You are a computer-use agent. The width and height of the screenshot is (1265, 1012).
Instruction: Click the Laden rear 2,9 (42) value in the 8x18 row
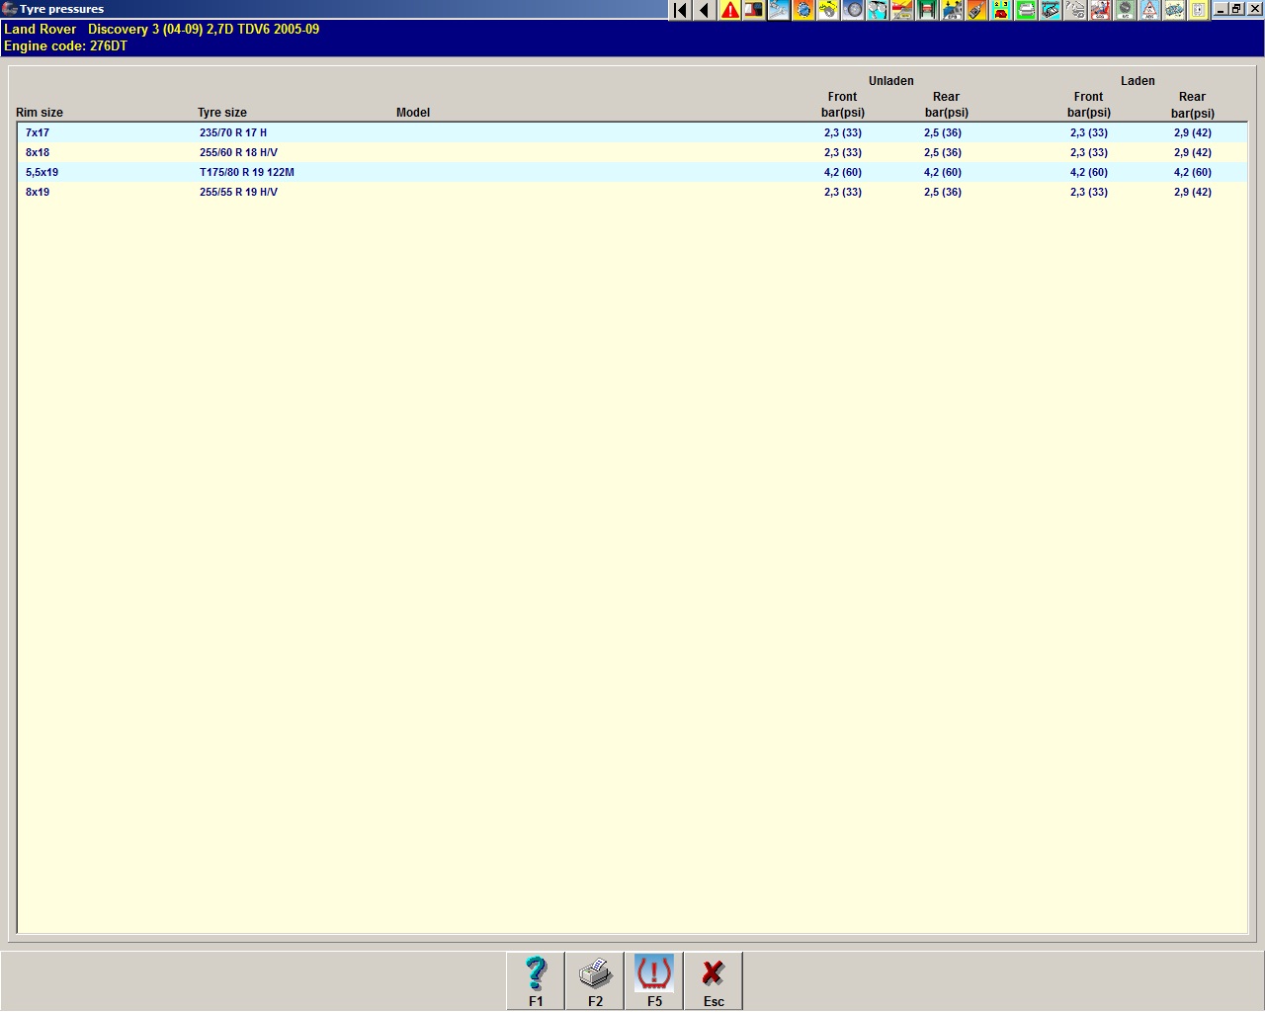point(1192,152)
